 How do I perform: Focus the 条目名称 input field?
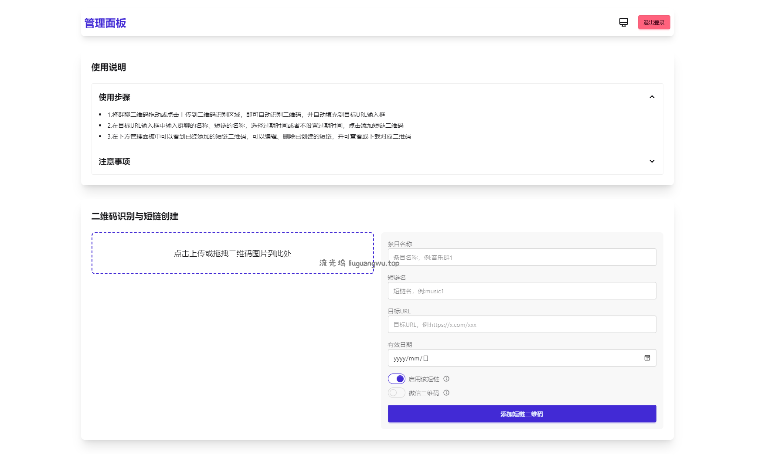click(x=522, y=257)
